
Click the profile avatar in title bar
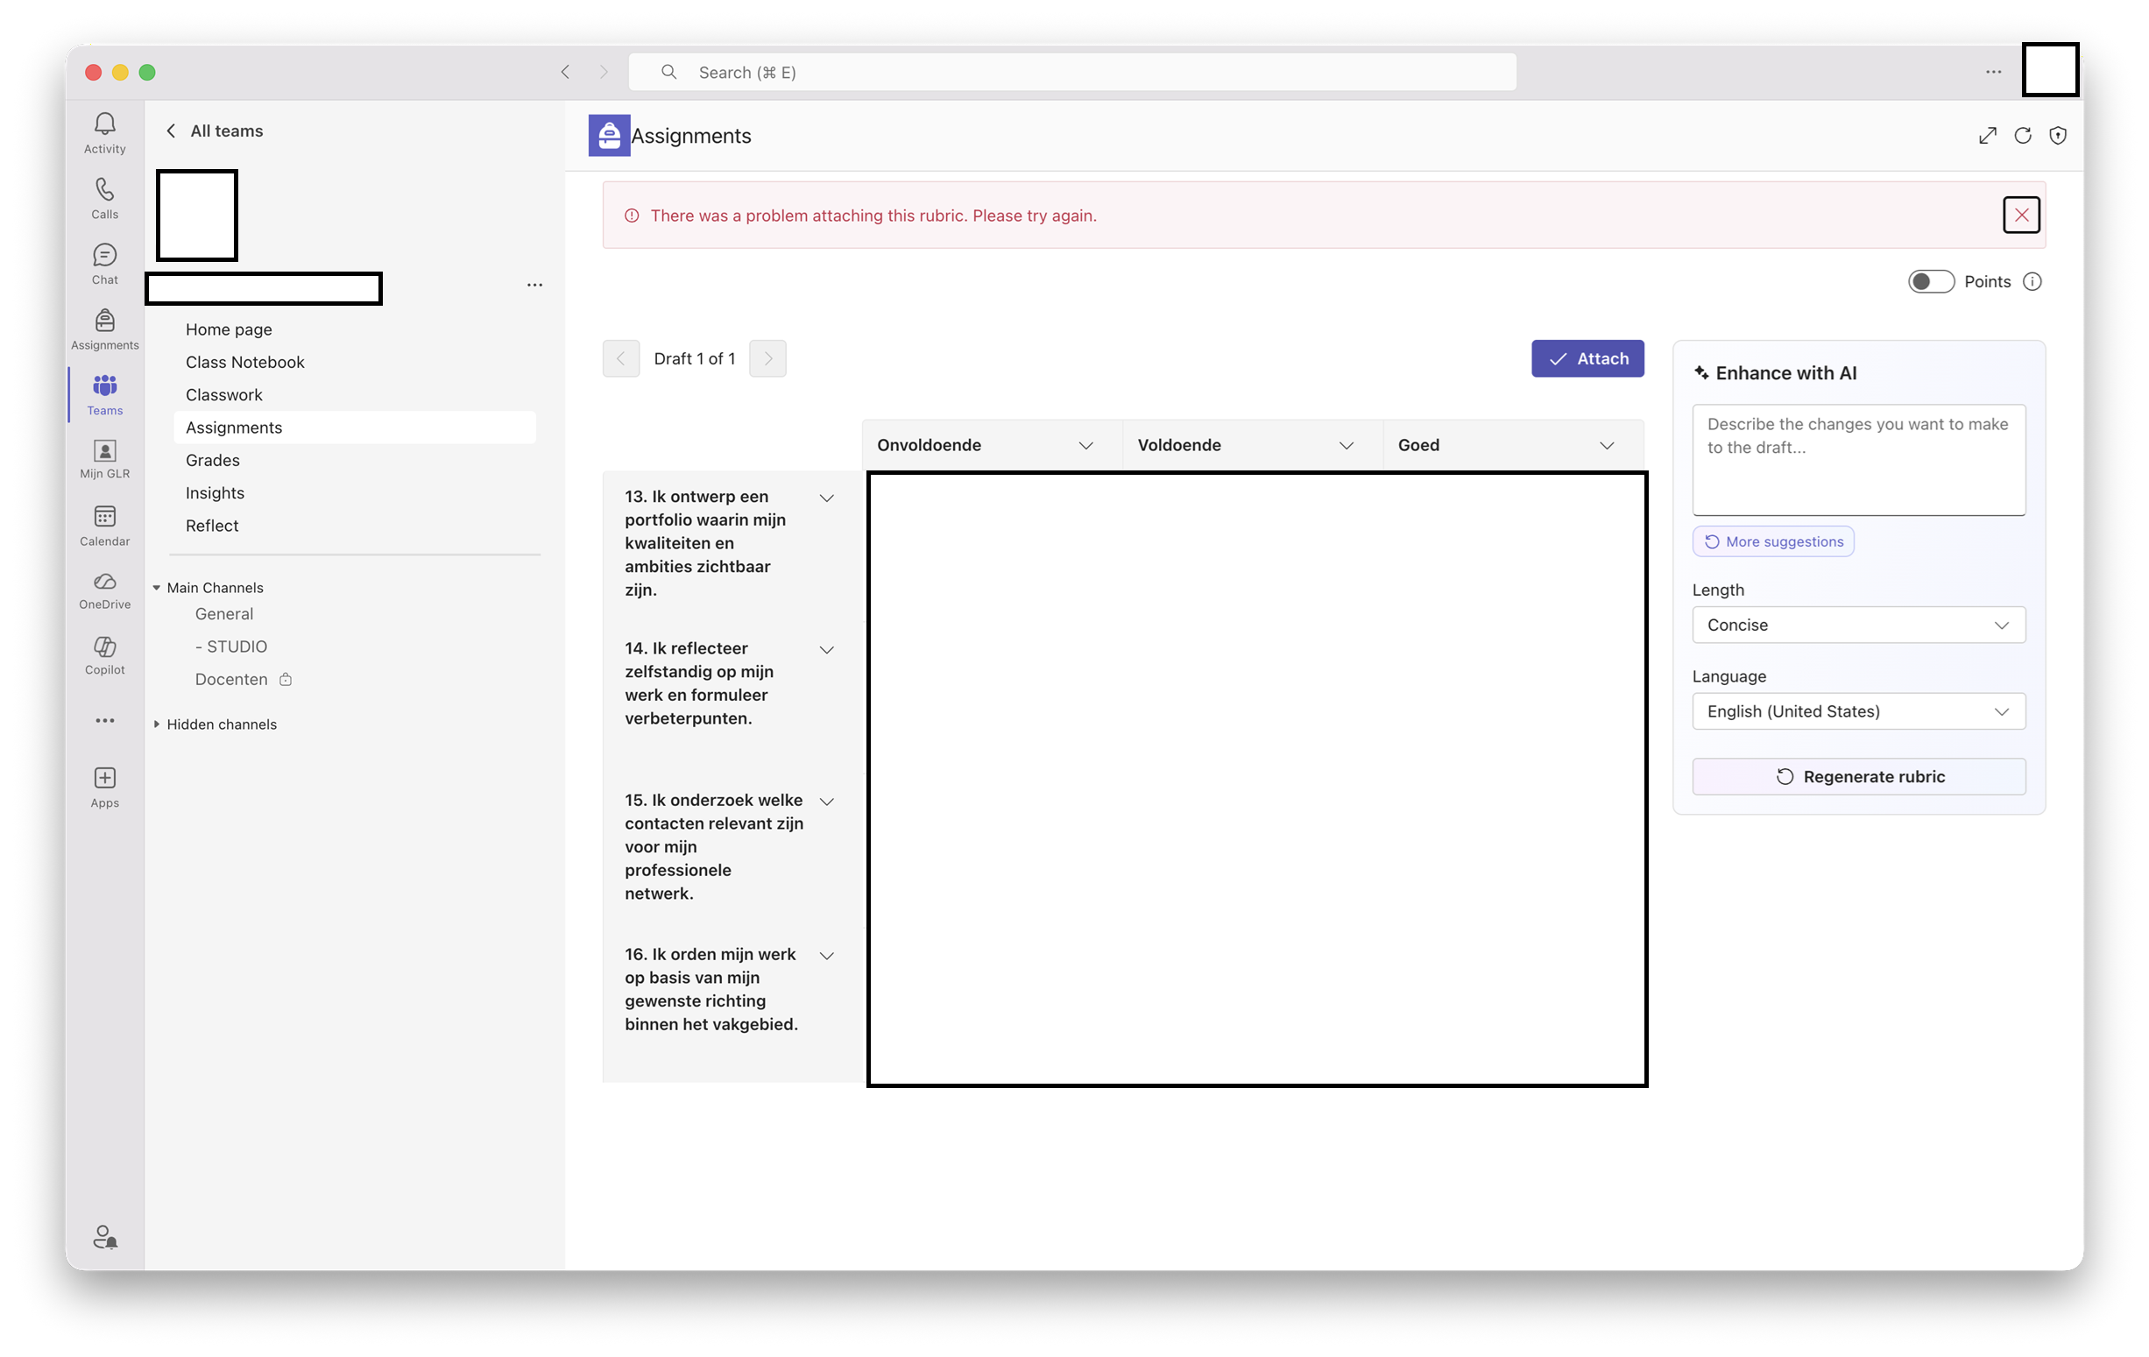[x=2050, y=68]
